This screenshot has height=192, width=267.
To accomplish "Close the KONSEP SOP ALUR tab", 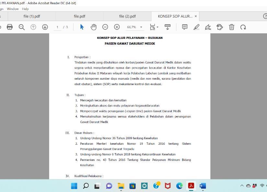I will click(196, 16).
